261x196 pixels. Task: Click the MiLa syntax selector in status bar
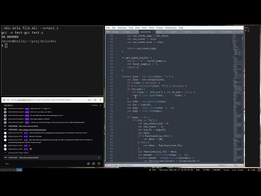point(236,165)
